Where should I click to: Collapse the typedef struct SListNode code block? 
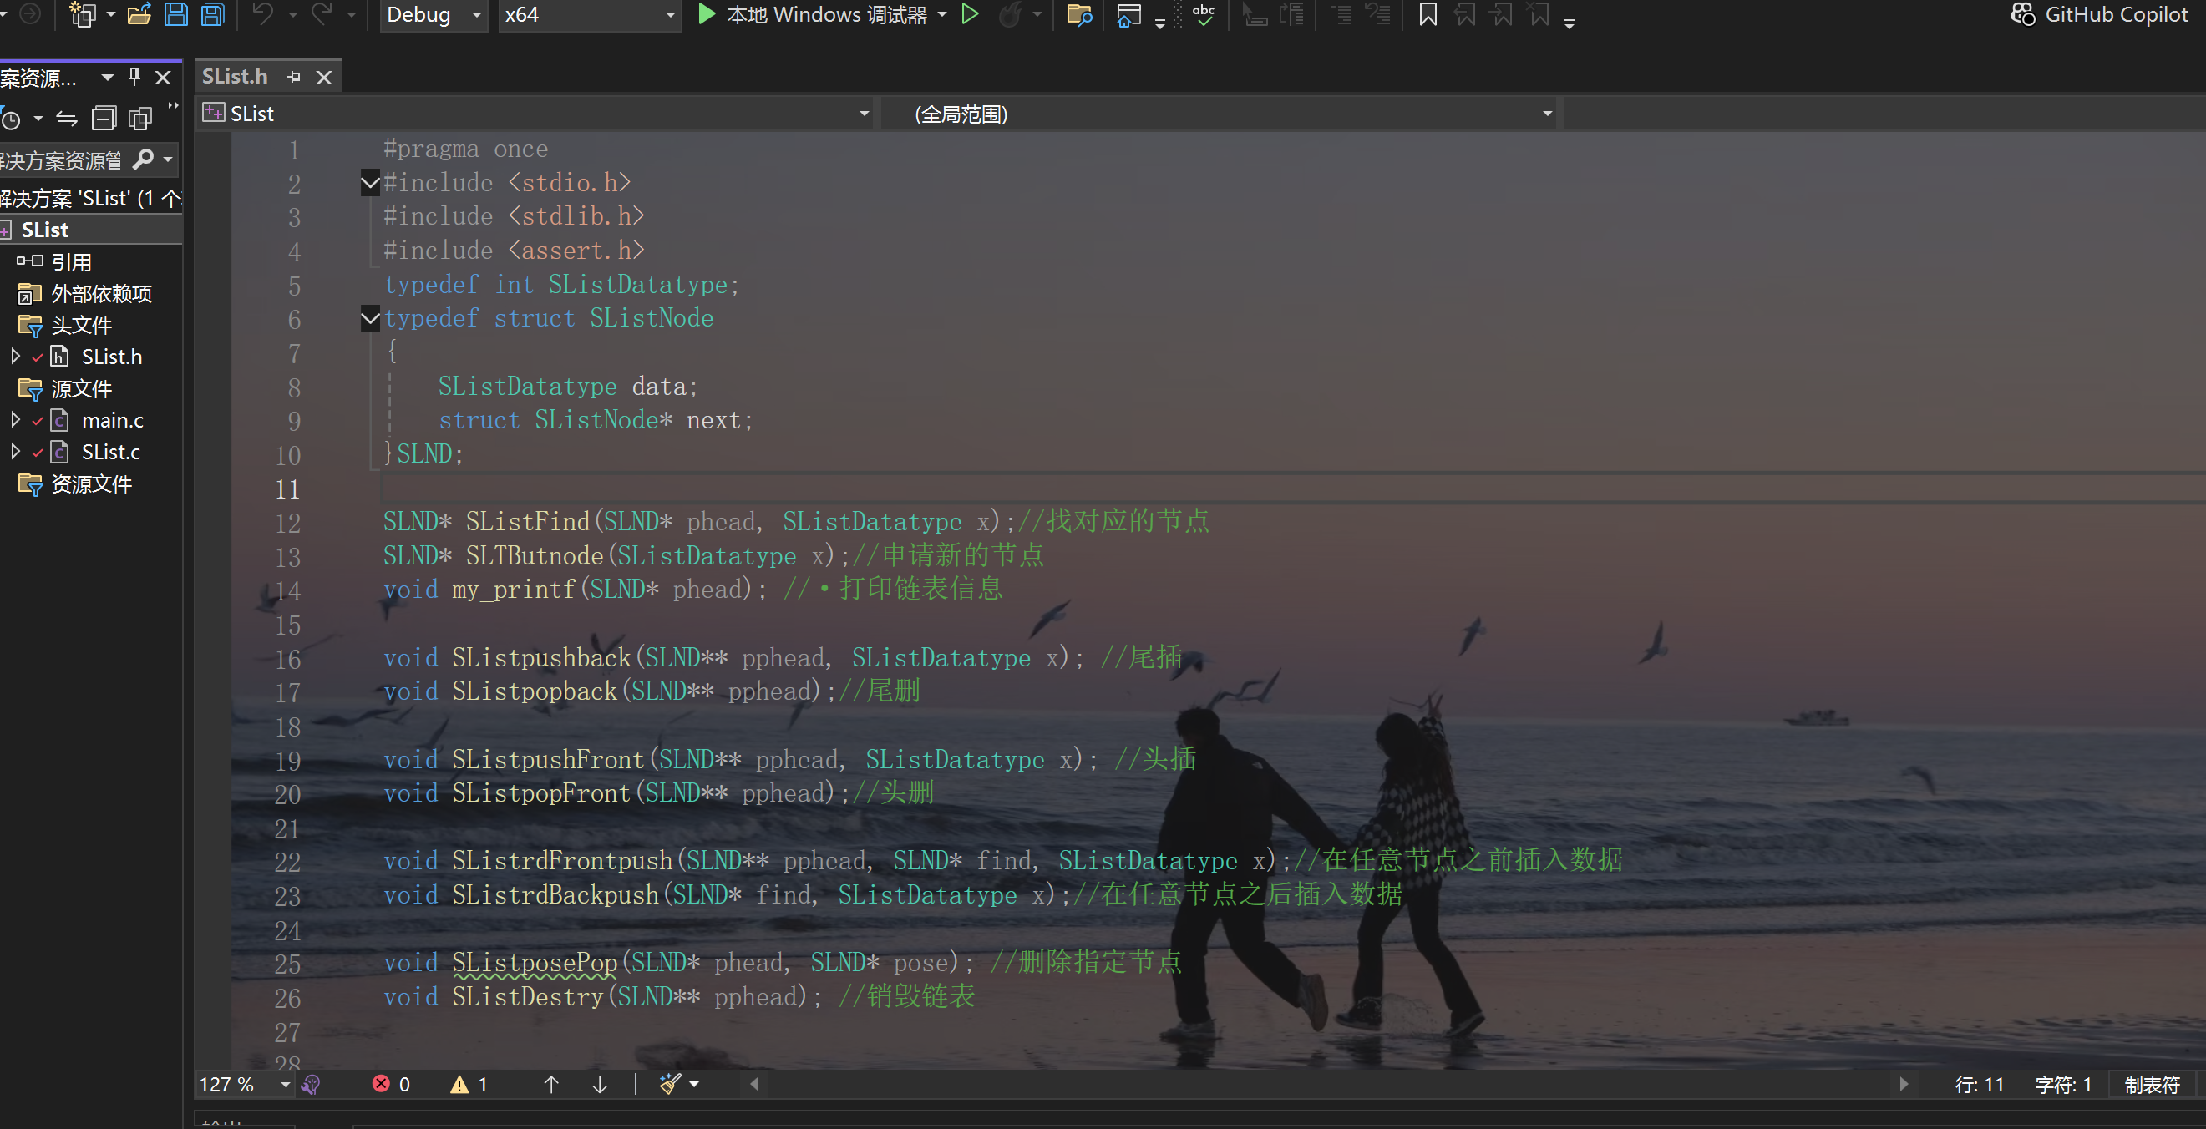coord(370,319)
